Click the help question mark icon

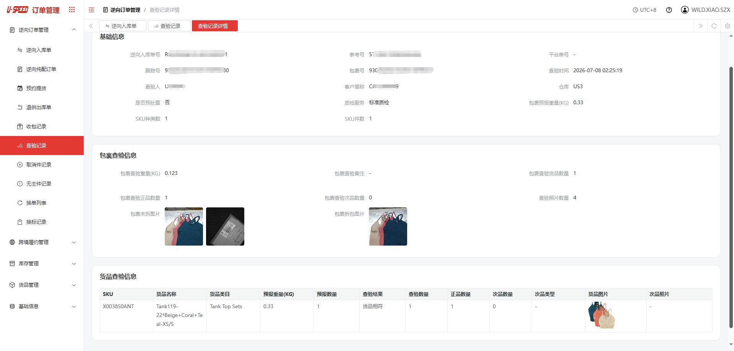click(669, 10)
